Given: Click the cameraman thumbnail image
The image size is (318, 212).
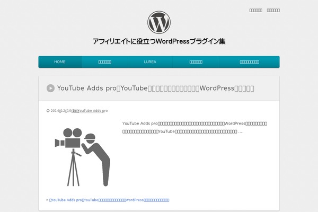Looking at the screenshot, I should click(x=83, y=157).
